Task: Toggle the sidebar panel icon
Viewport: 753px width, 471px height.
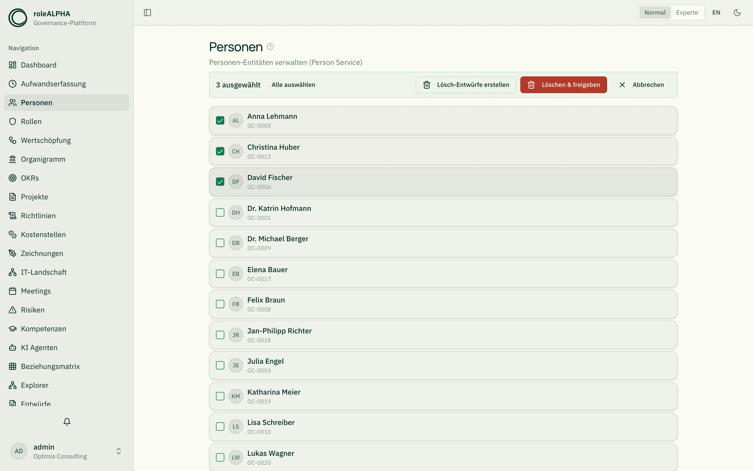Action: click(147, 13)
